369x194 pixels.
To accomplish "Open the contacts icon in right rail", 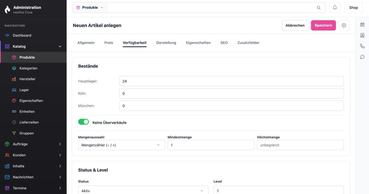I will click(362, 35).
